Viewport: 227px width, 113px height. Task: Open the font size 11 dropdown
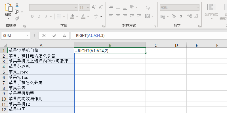pyautogui.click(x=88, y=8)
